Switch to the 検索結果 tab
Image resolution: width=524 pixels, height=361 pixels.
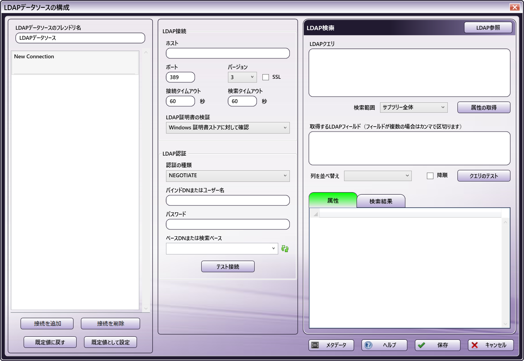click(381, 201)
